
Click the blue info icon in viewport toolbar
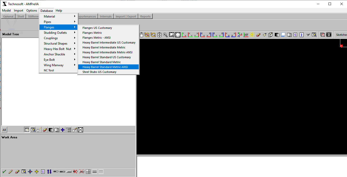pyautogui.click(x=302, y=35)
